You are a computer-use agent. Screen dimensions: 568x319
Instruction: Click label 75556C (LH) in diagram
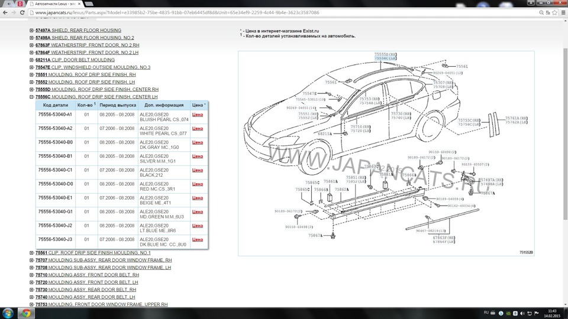[x=385, y=58]
